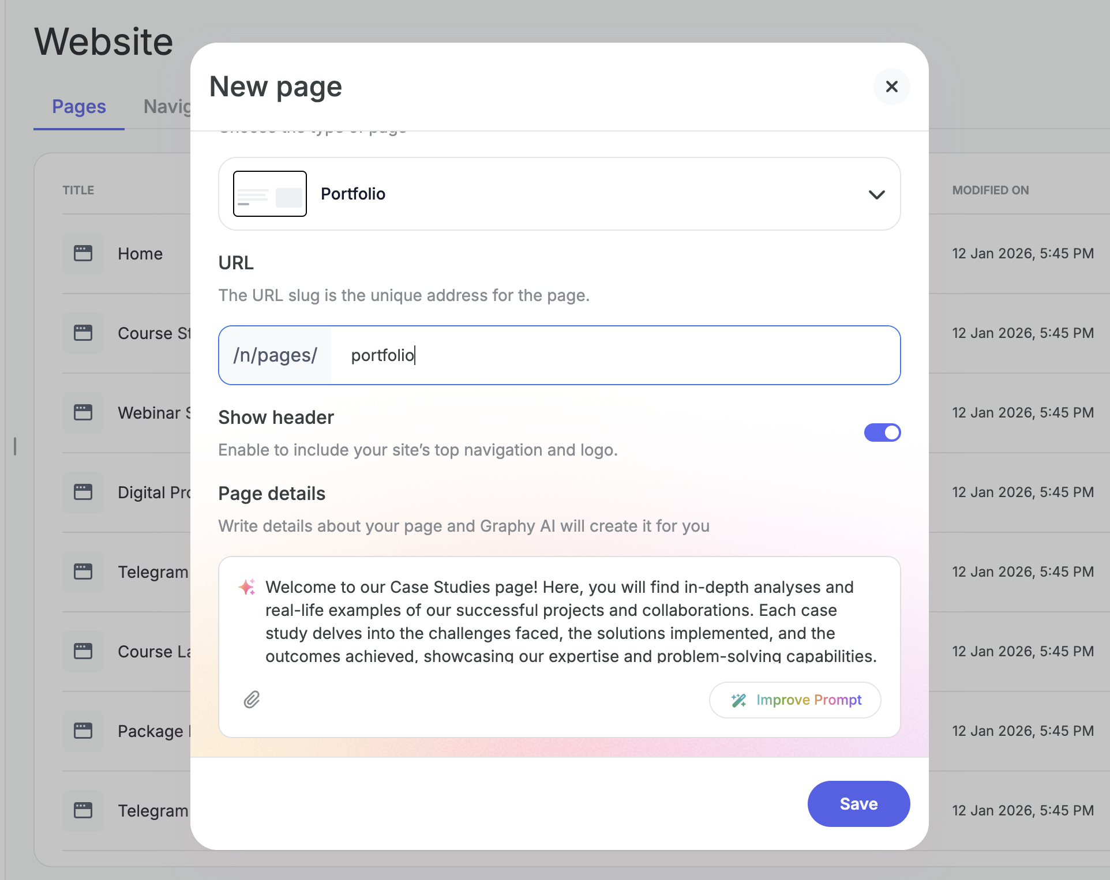Viewport: 1110px width, 880px height.
Task: Click the Improve Prompt button
Action: point(795,700)
